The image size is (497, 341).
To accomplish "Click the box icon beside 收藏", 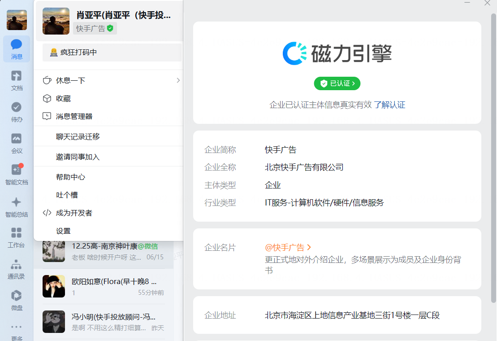I will (47, 99).
